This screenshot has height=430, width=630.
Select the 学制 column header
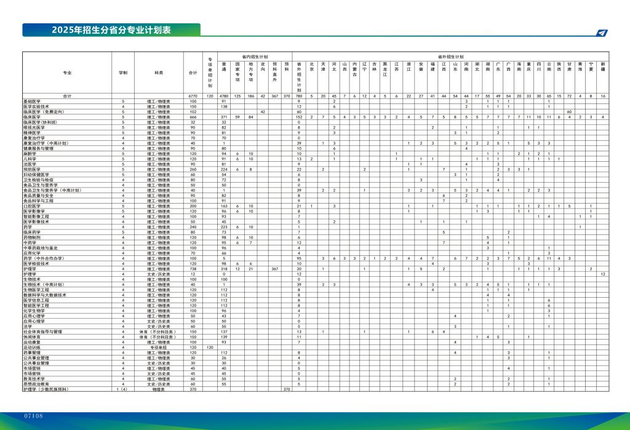pyautogui.click(x=123, y=73)
